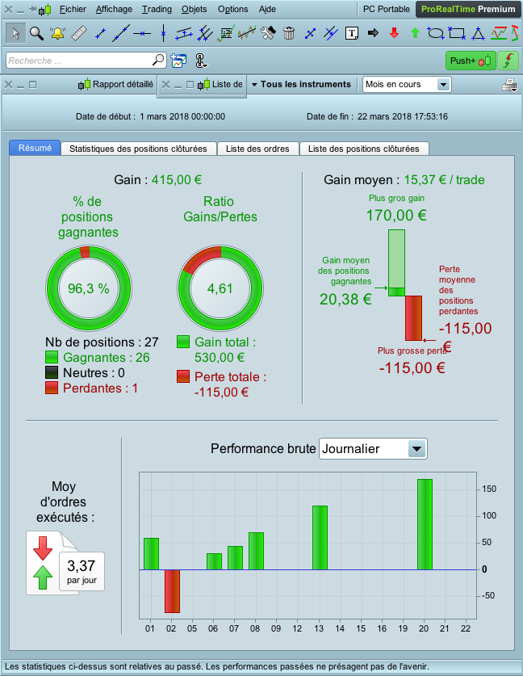Open the Objets menu
Screen dimensions: 523x676
(194, 9)
